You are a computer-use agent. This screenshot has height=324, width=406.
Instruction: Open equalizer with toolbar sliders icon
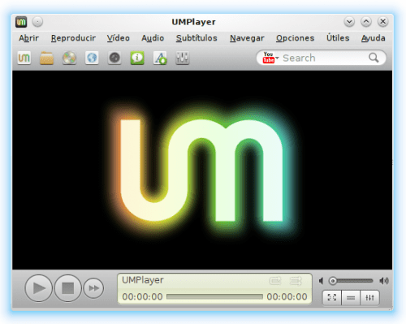[183, 58]
